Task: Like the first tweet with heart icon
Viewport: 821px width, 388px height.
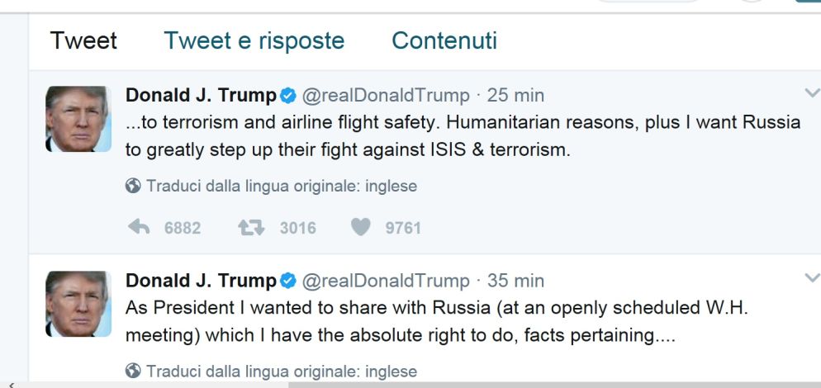Action: point(361,227)
